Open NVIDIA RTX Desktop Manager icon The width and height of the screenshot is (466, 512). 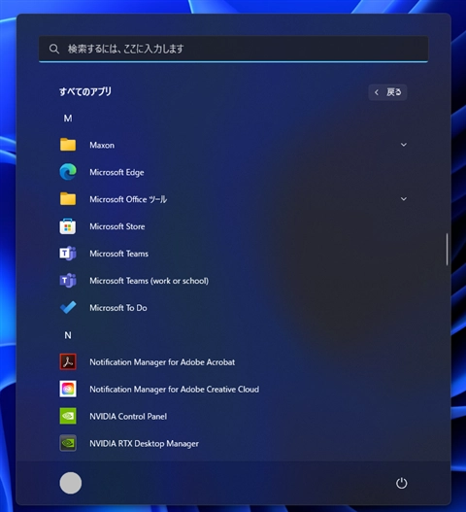click(68, 443)
